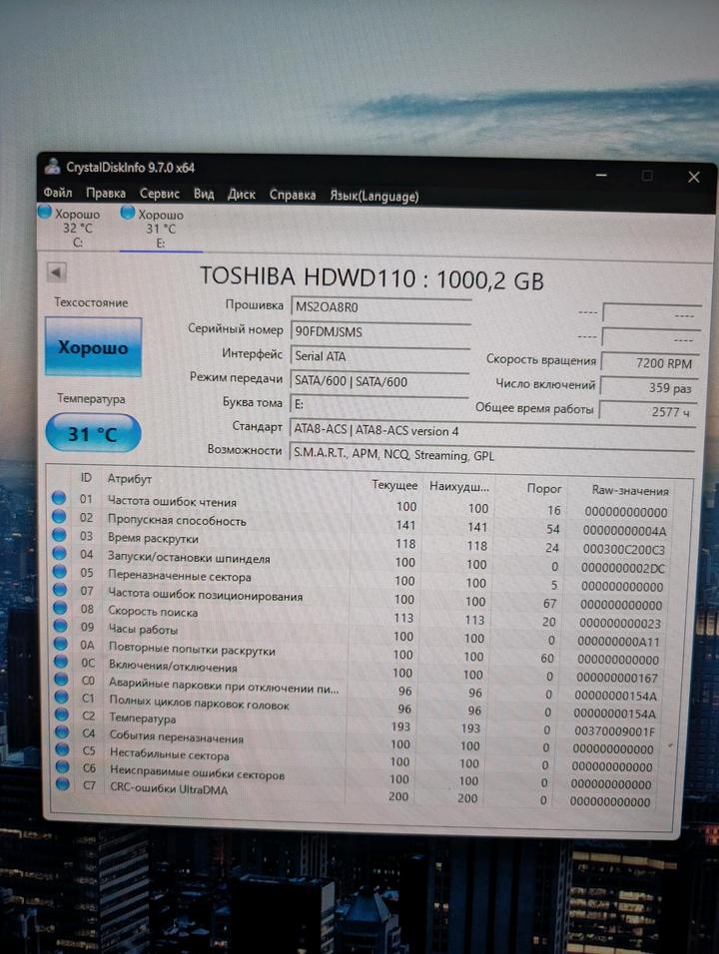Click the power-on count field 359 раз
The height and width of the screenshot is (954, 719).
click(x=649, y=387)
